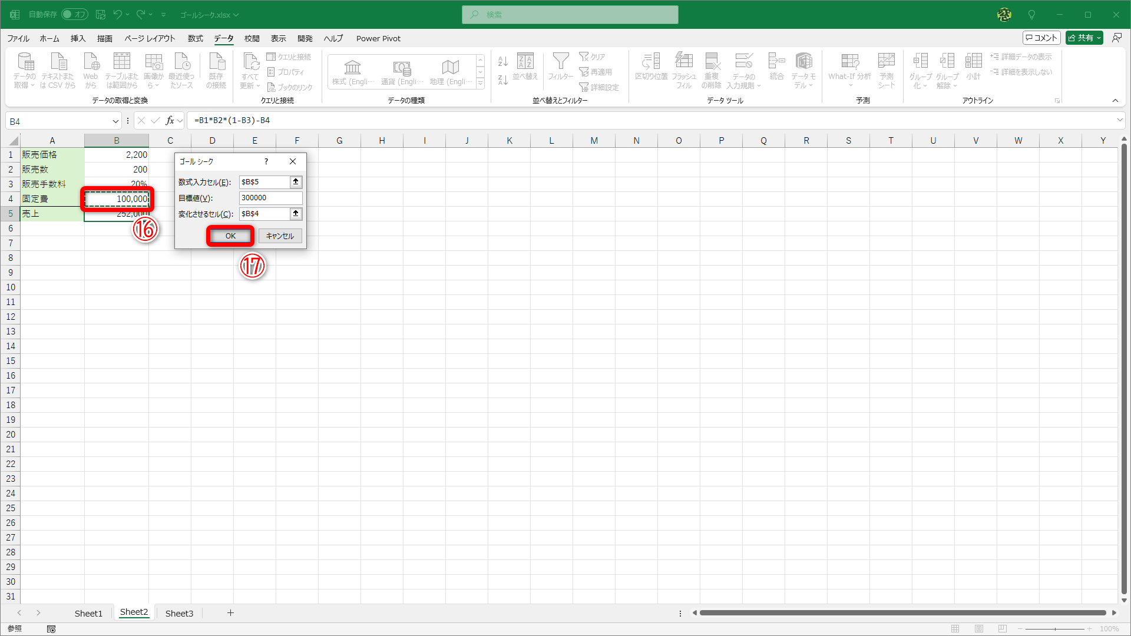
Task: Open the What-If 分析 dropdown
Action: pos(849,69)
